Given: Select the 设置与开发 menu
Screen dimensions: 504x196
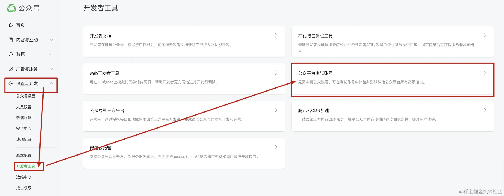Looking at the screenshot, I should 27,83.
